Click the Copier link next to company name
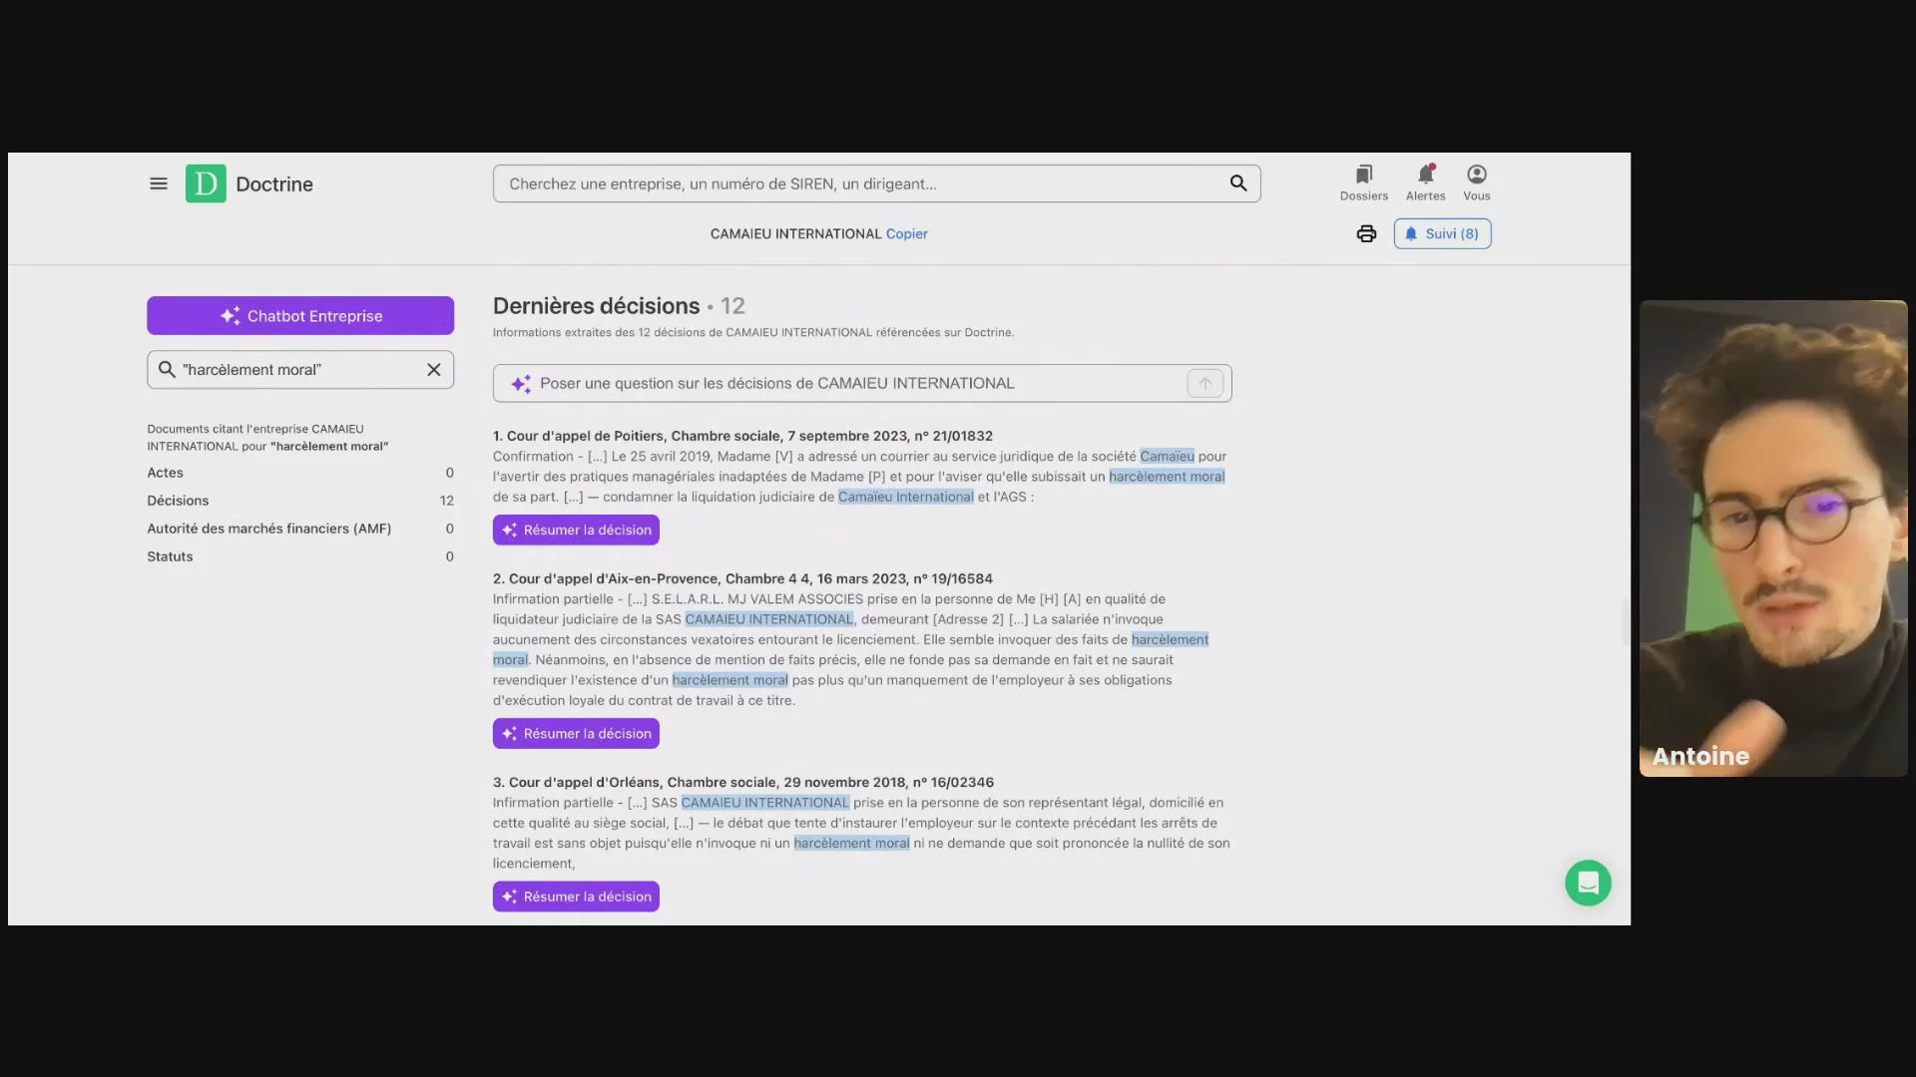This screenshot has height=1077, width=1916. 906,233
